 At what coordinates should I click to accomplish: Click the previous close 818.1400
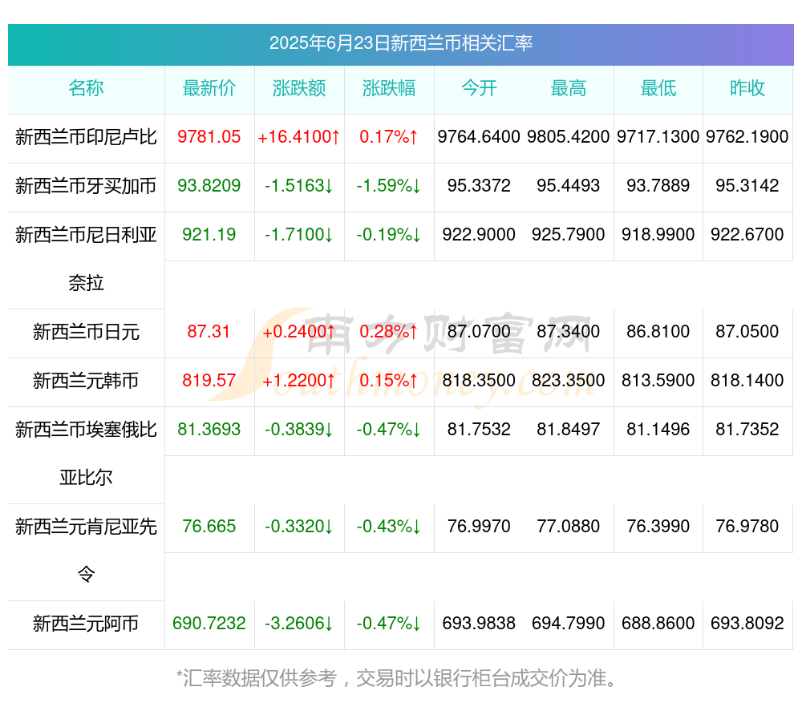click(x=747, y=381)
